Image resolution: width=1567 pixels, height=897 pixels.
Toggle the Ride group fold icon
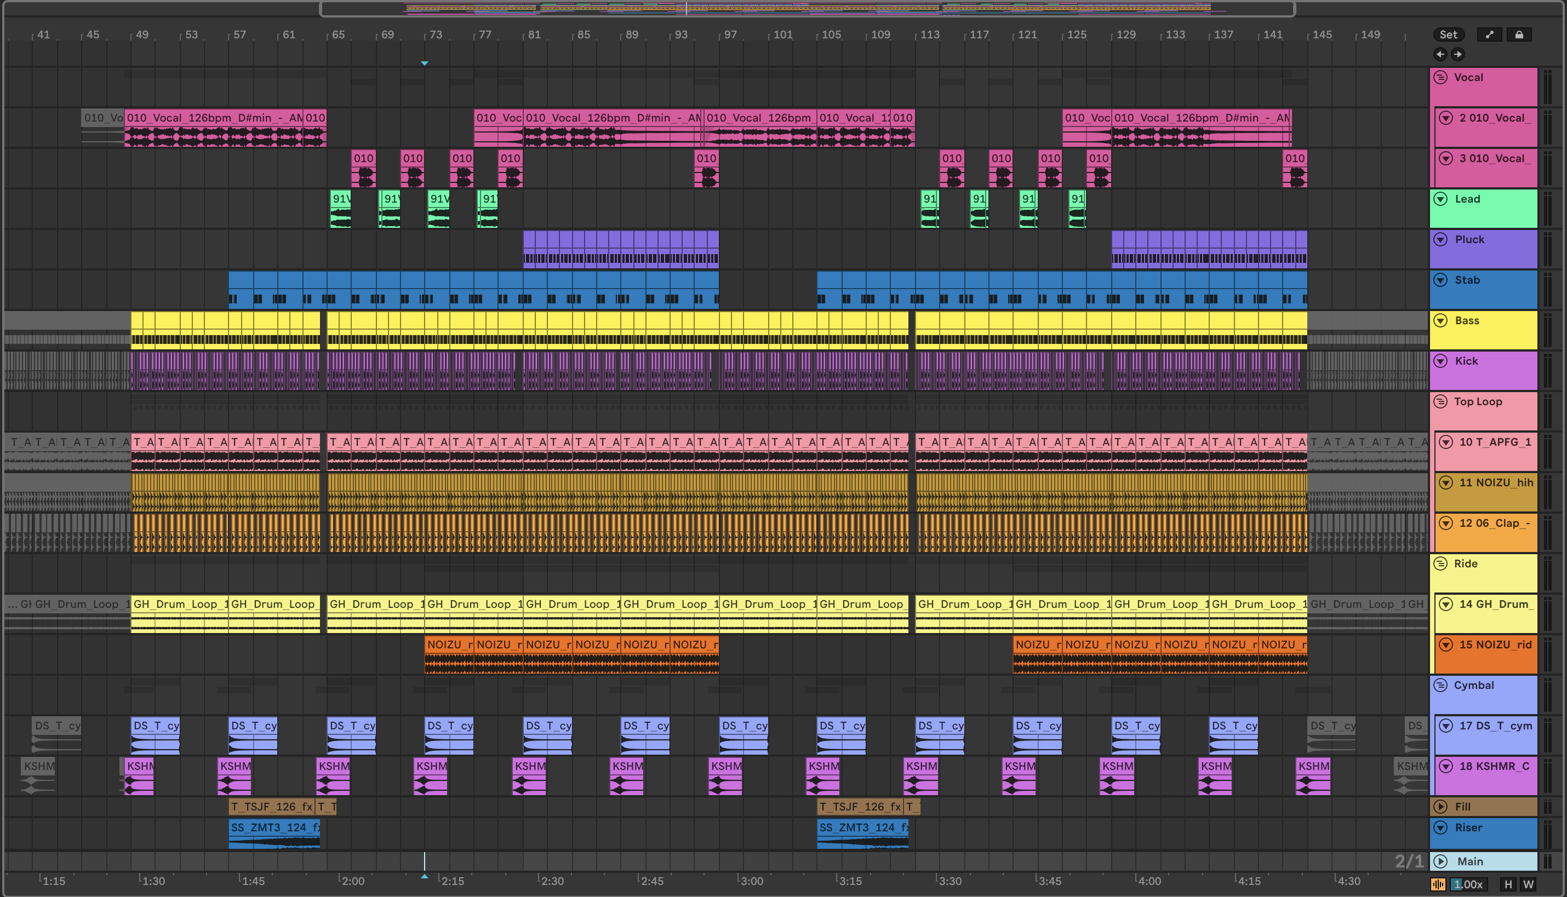click(1440, 563)
